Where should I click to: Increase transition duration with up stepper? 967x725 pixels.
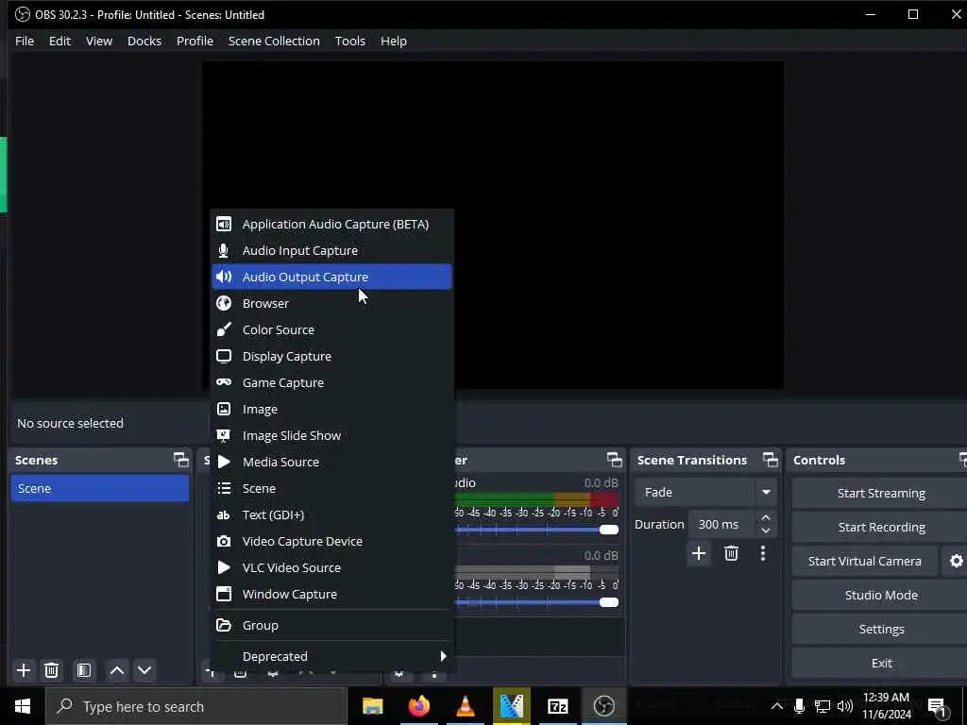click(x=765, y=518)
